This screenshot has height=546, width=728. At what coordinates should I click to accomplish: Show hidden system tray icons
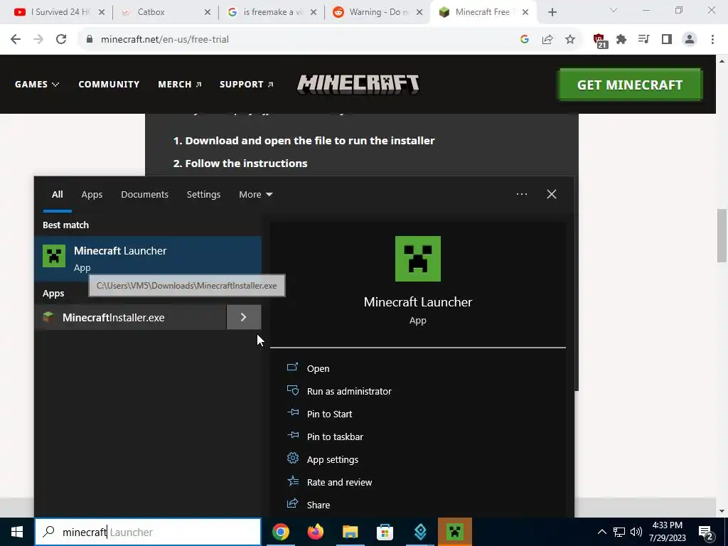point(601,532)
